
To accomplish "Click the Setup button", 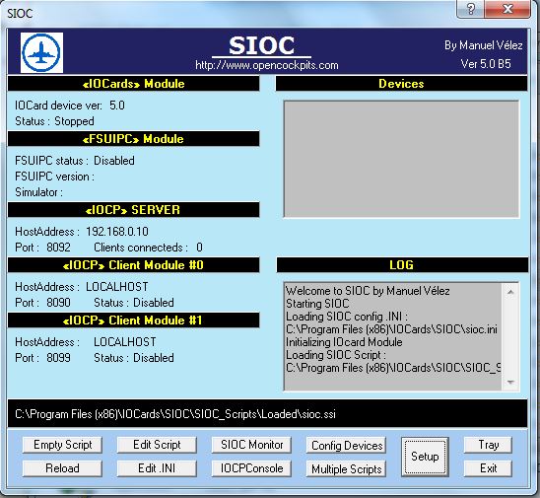I will pos(425,457).
